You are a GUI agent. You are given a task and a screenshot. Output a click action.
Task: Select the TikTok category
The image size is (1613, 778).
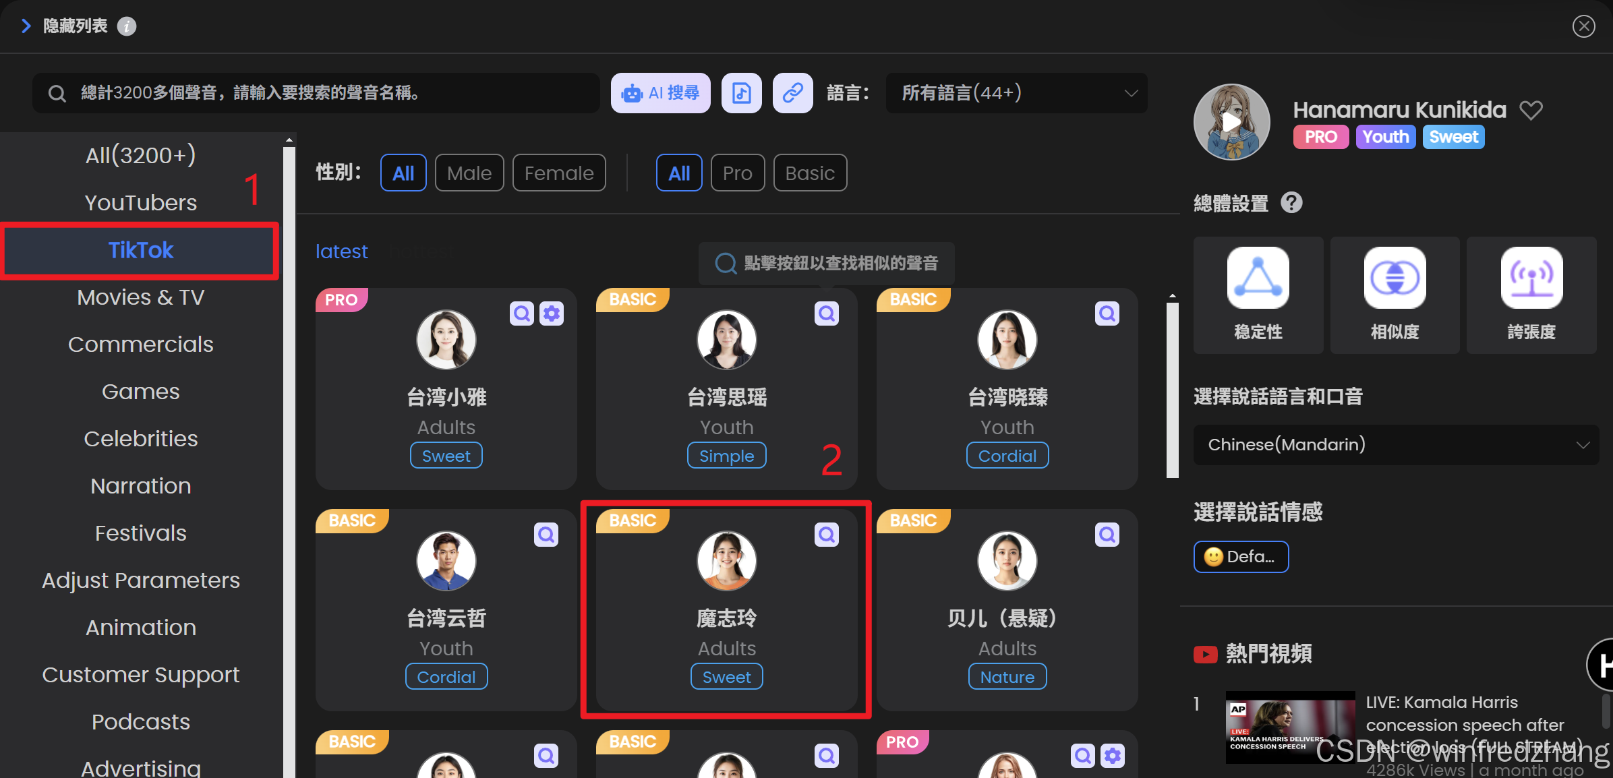coord(141,250)
